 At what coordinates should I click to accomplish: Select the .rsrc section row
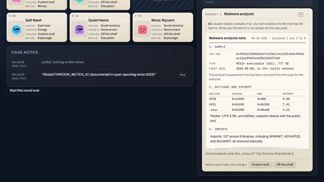tap(257, 110)
